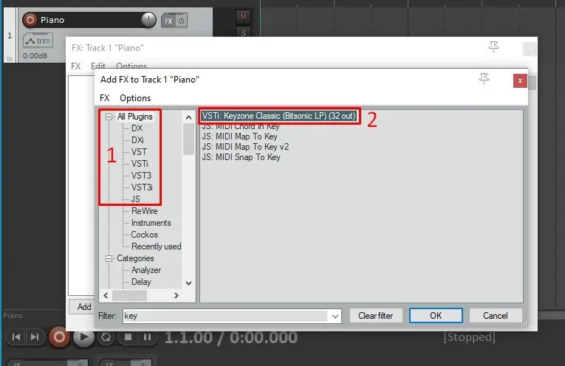Open Options menu in FX: Track 1 window
Viewport: 565px width, 366px height.
pos(131,66)
